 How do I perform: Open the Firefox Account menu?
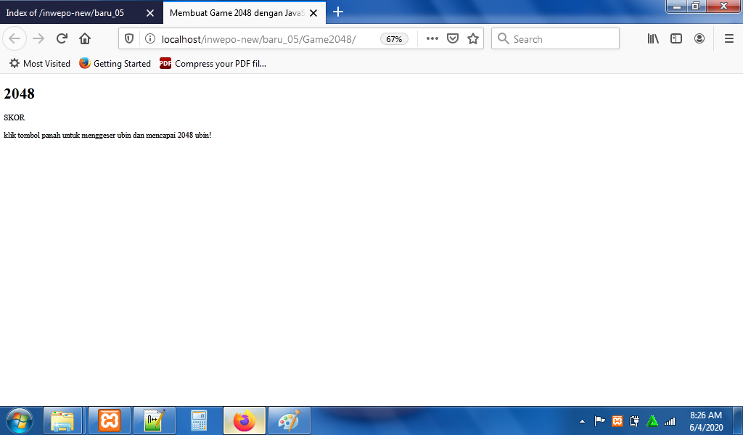click(x=699, y=39)
